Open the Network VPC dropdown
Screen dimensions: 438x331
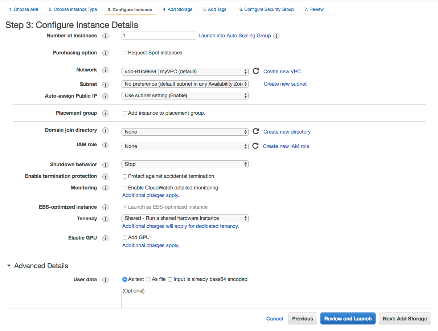click(x=185, y=71)
